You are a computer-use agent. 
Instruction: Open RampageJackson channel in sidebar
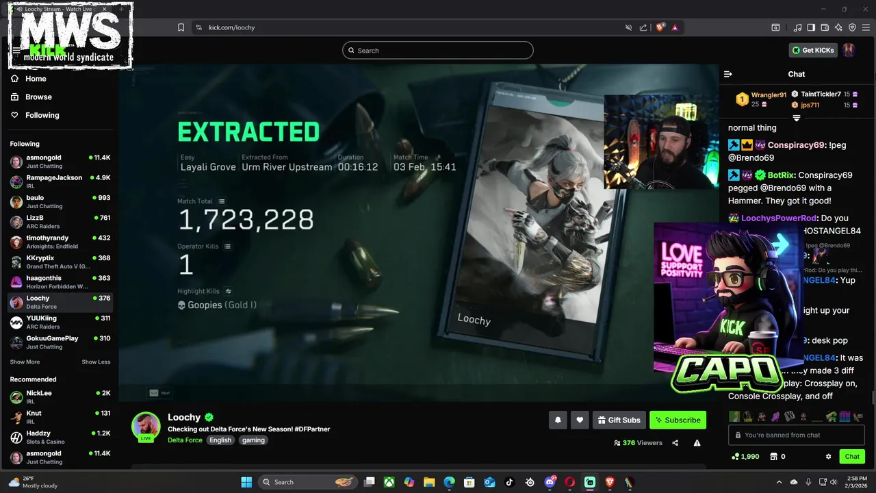(x=60, y=181)
